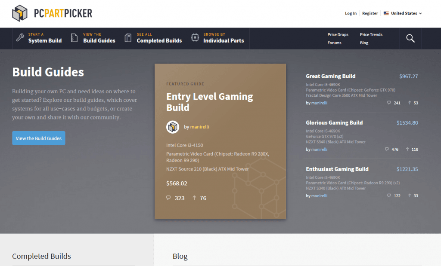441x266 pixels.
Task: Click the comment icon for Enthusiast Gaming Build
Action: (389, 195)
